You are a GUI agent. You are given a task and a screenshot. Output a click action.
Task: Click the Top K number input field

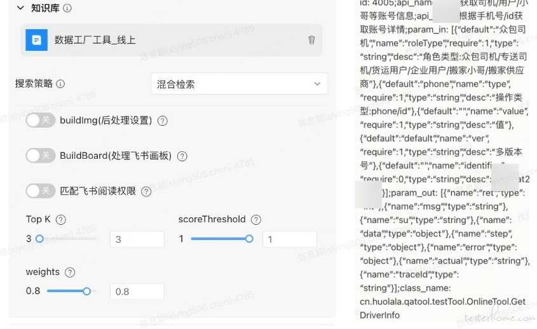click(137, 239)
